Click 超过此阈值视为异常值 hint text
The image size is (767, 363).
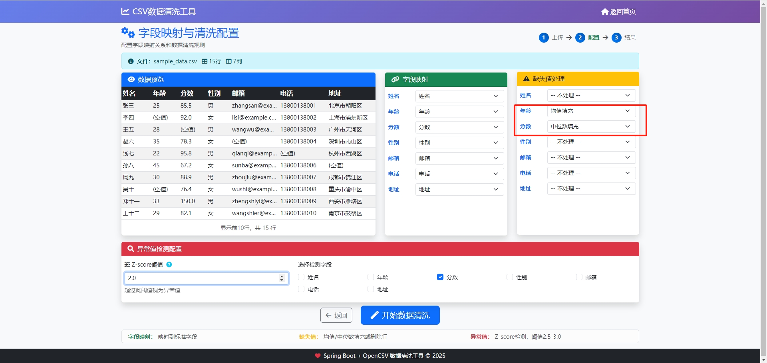[152, 290]
